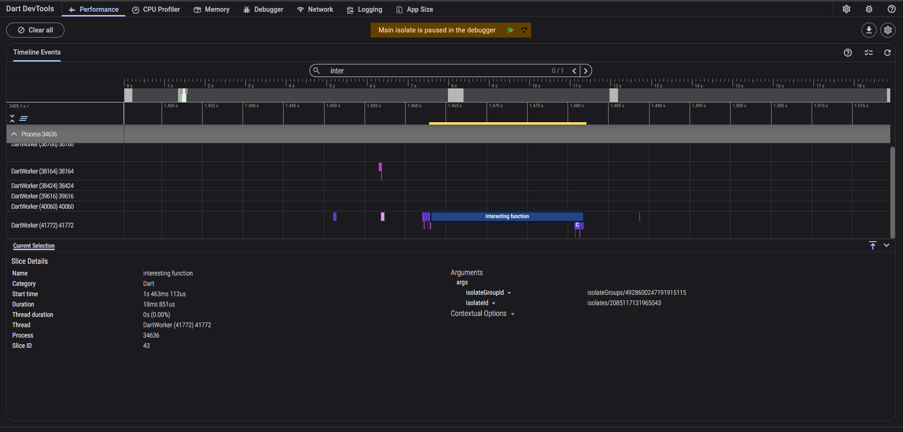Click the timeline list menu icon

pyautogui.click(x=24, y=118)
